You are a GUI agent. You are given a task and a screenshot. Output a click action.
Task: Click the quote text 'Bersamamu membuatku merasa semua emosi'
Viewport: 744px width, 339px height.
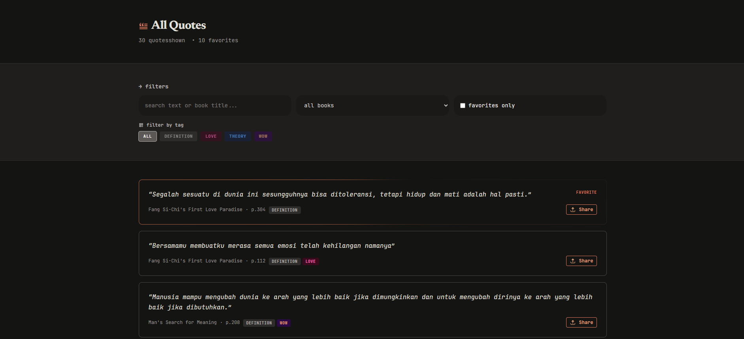click(x=272, y=246)
